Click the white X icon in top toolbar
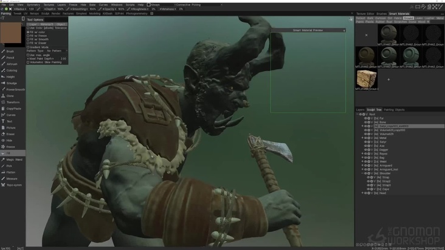 [x=10, y=9]
